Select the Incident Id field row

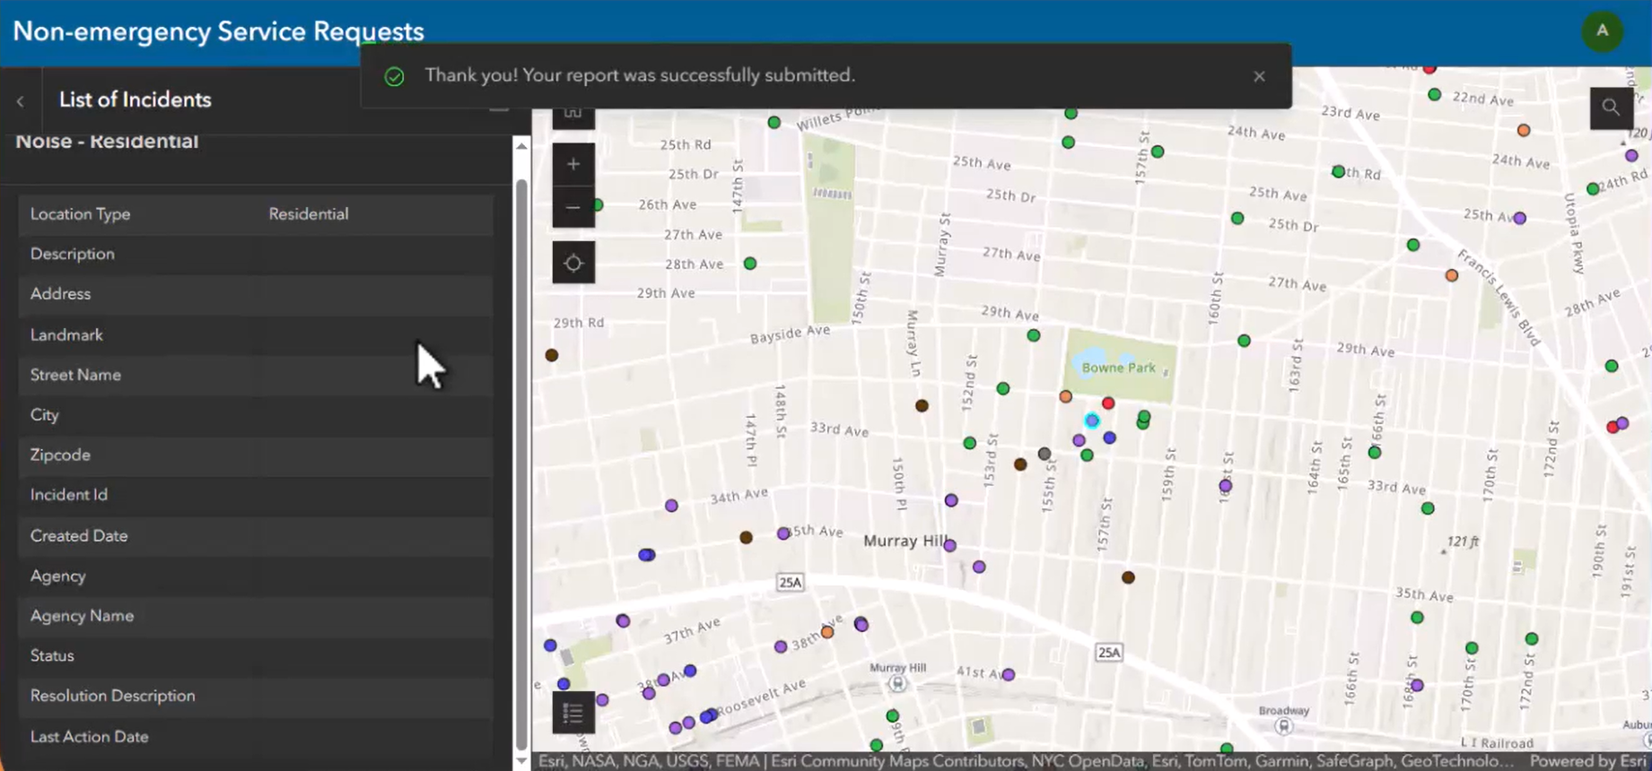tap(256, 495)
